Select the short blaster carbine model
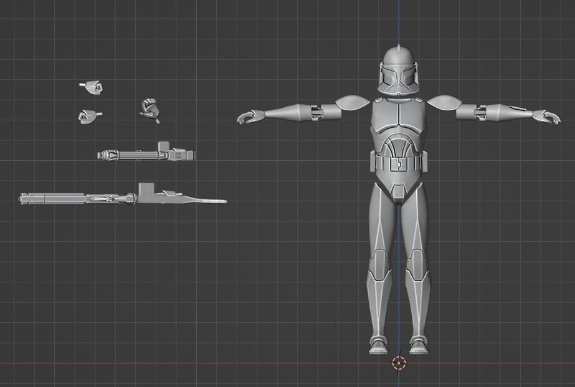 (146, 151)
